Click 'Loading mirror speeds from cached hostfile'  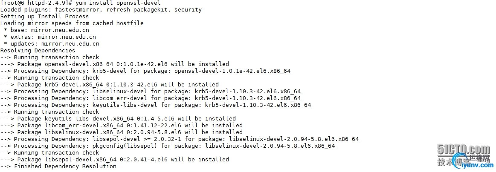tap(72, 23)
